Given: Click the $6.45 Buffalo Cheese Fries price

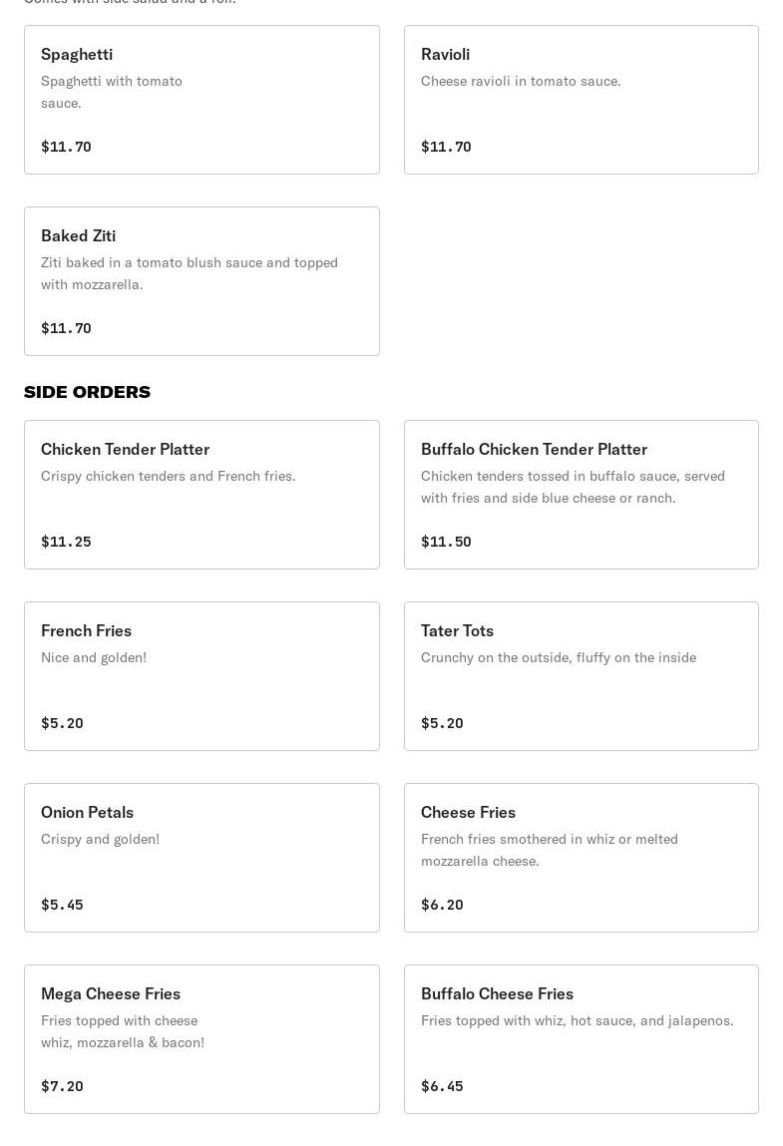Looking at the screenshot, I should [442, 1086].
